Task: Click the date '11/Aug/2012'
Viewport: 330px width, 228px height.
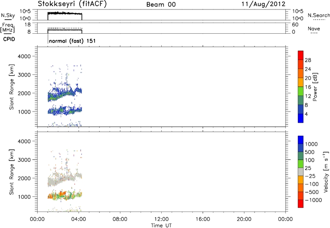Action: pyautogui.click(x=263, y=4)
